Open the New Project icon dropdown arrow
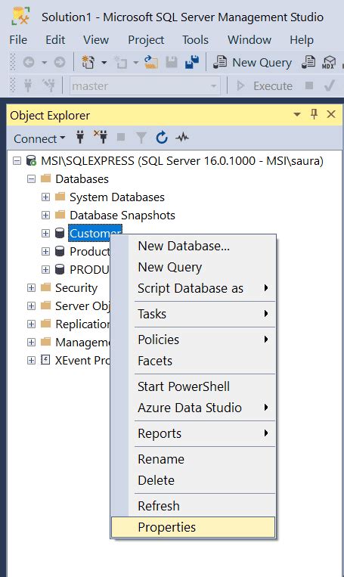The width and height of the screenshot is (344, 577). pyautogui.click(x=104, y=63)
